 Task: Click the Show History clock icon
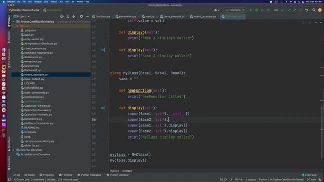[300, 10]
